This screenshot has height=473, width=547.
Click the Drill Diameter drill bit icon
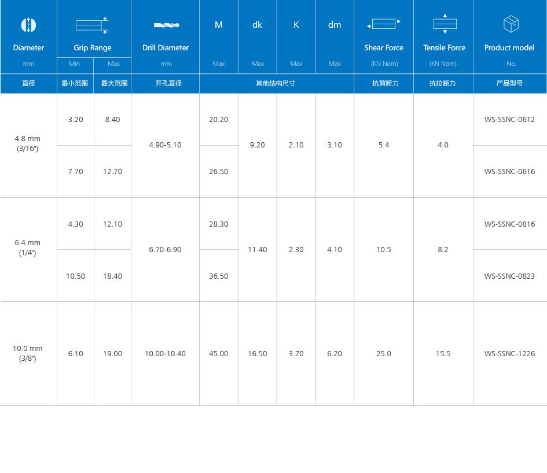[166, 25]
